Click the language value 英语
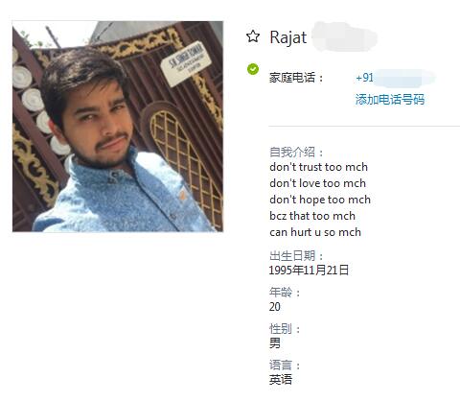Image resolution: width=460 pixels, height=401 pixels. pyautogui.click(x=281, y=380)
